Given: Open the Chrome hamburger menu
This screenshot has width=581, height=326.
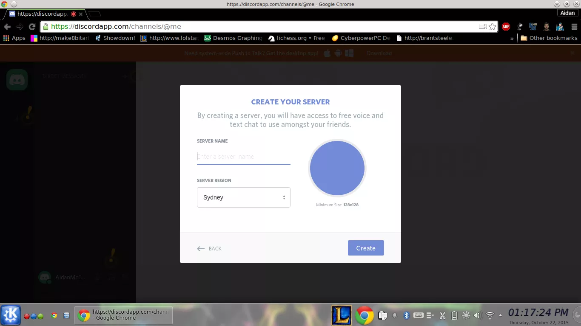Looking at the screenshot, I should pos(574,26).
